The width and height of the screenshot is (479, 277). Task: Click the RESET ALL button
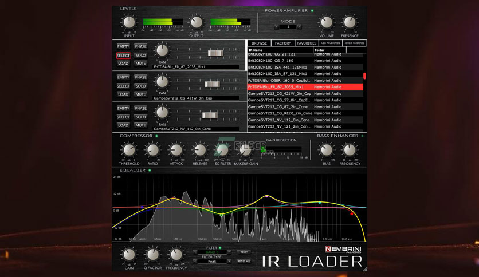pyautogui.click(x=244, y=261)
